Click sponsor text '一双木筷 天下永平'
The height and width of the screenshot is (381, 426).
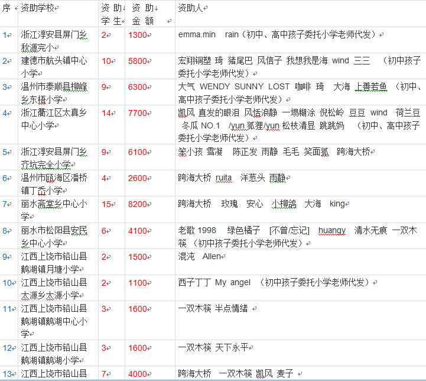coord(213,347)
